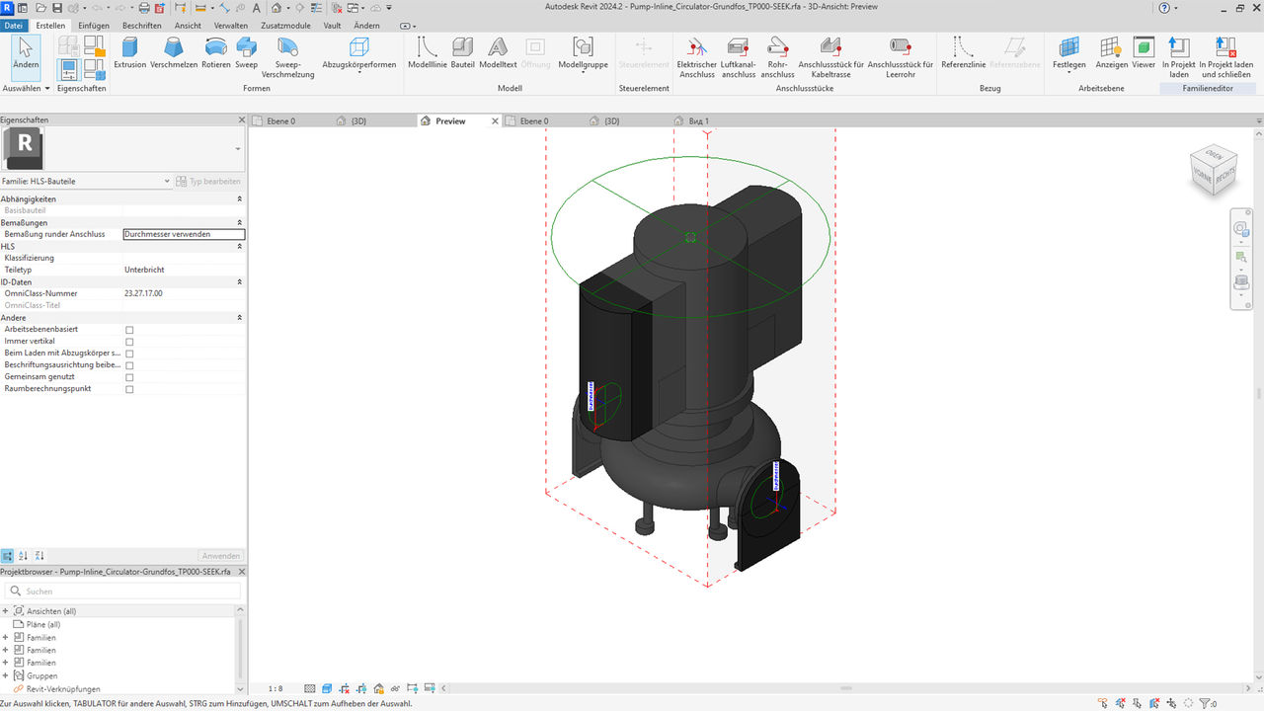
Task: Select the Verschmelzen form tool
Action: tap(174, 53)
